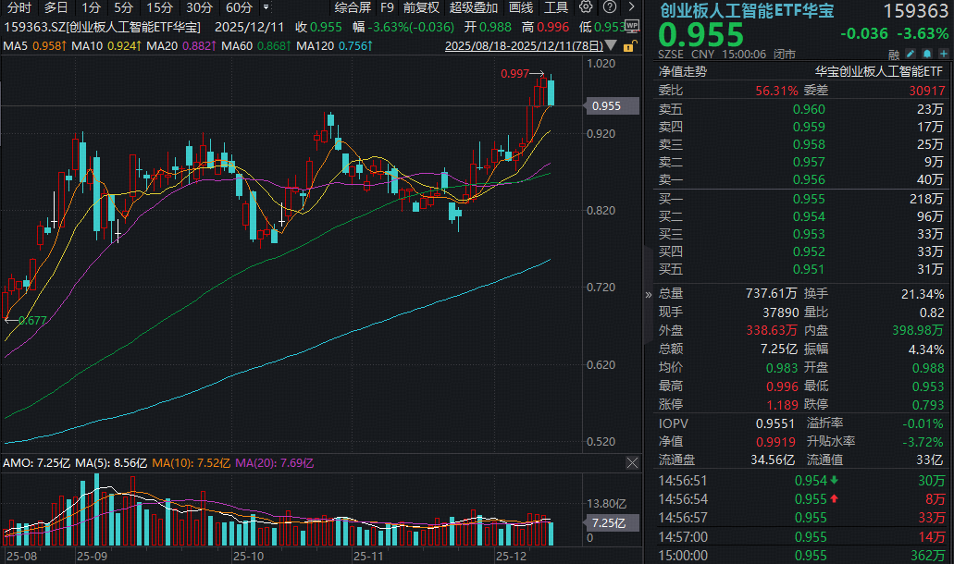This screenshot has height=564, width=954.
Task: Click the 超级叠加 overlay button
Action: coord(473,6)
